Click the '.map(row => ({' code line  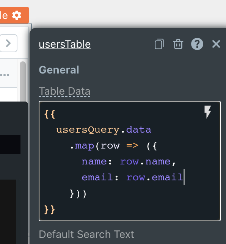coord(113,146)
